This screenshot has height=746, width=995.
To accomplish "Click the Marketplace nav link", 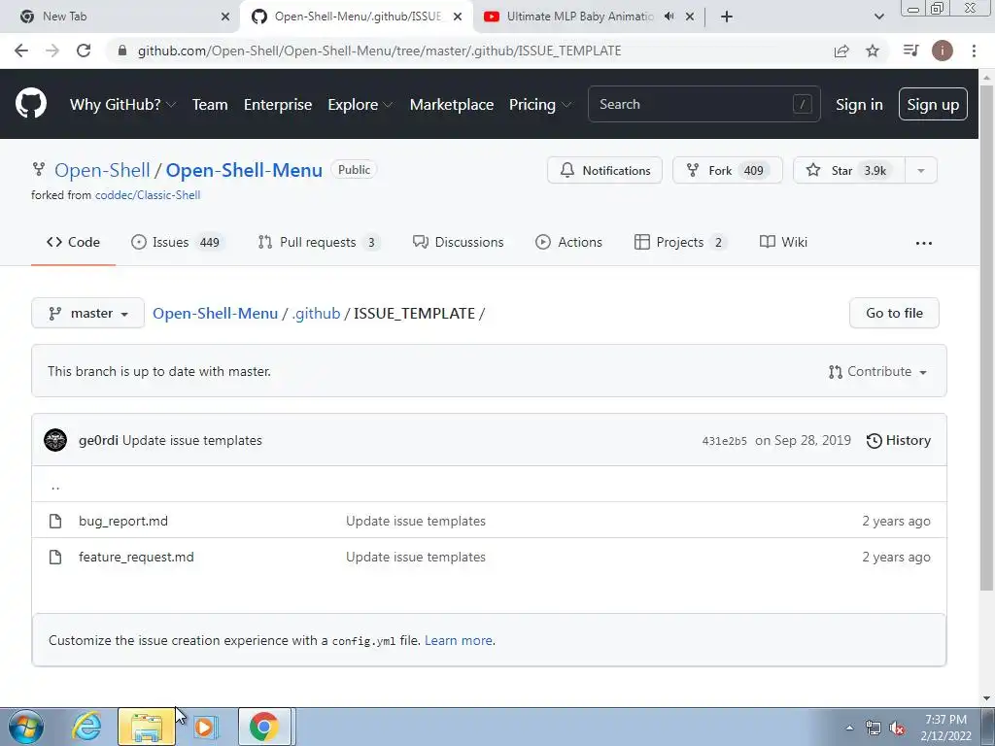I will tap(452, 105).
